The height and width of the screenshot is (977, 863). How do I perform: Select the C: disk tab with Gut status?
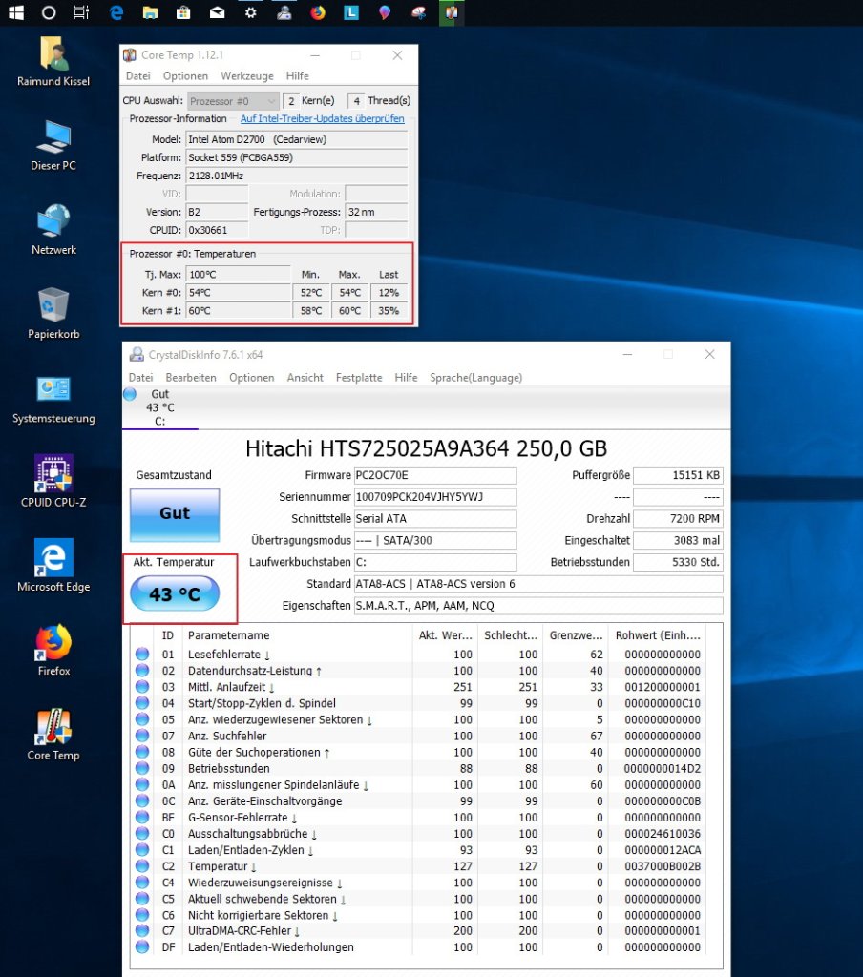tap(159, 407)
